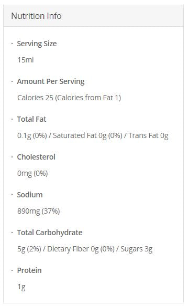
Task: Click the 5g (2%) carbohydrate value
Action: click(29, 249)
